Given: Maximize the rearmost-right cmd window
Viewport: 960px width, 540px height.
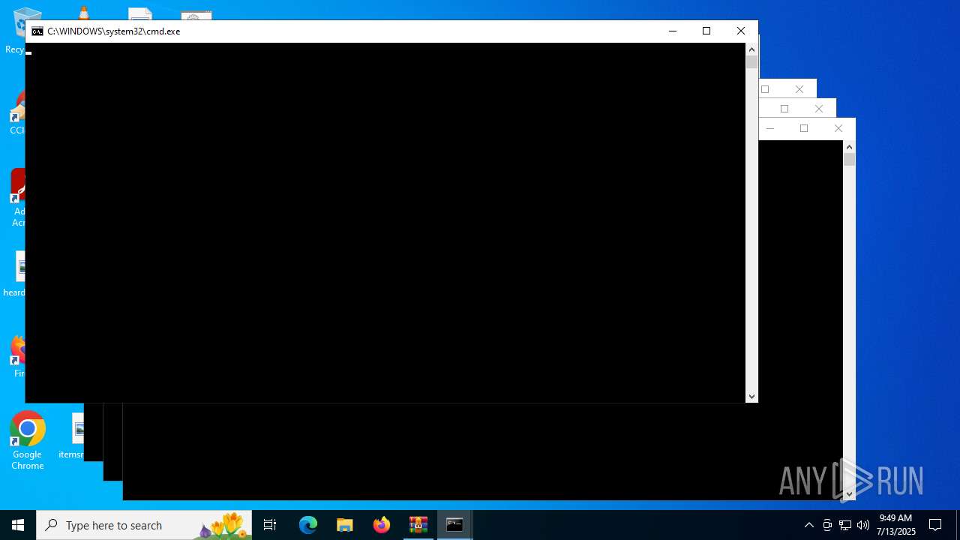Looking at the screenshot, I should pos(804,128).
